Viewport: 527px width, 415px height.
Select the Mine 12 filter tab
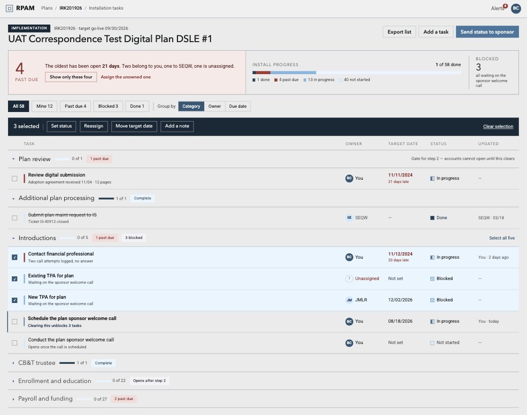44,106
